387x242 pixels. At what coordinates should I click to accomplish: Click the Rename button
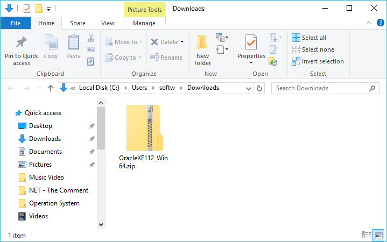[166, 58]
